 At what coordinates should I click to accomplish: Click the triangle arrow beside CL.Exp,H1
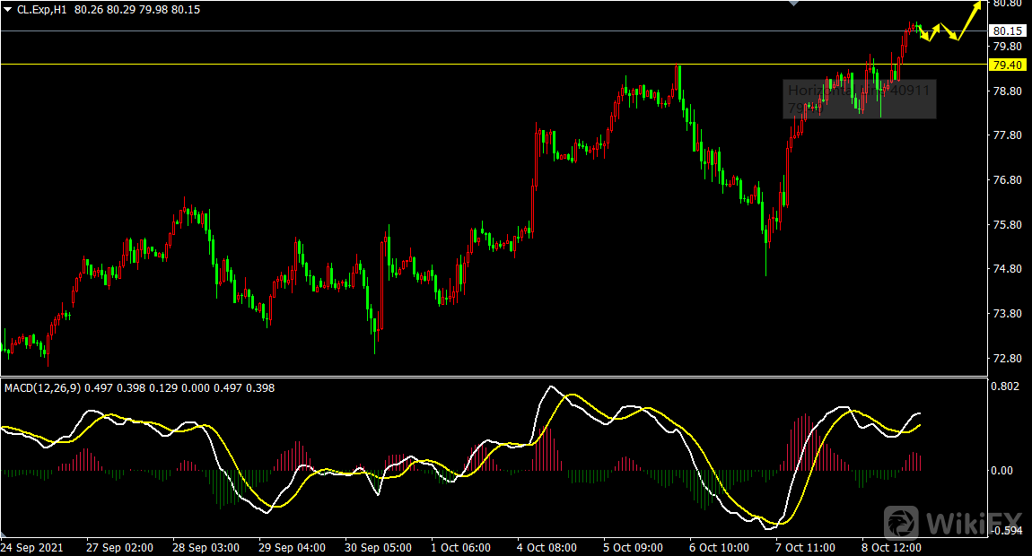tap(8, 9)
